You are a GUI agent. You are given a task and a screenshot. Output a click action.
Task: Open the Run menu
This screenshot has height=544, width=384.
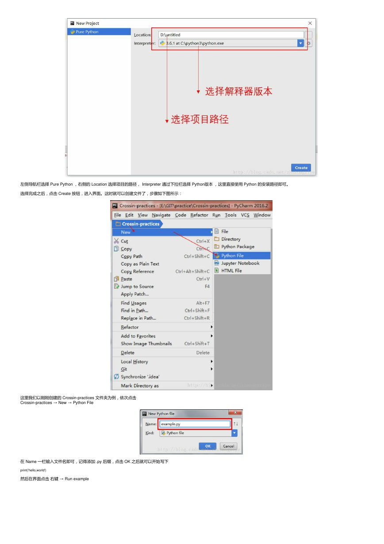click(216, 215)
